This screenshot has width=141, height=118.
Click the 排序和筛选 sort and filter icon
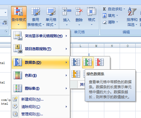pos(132,11)
